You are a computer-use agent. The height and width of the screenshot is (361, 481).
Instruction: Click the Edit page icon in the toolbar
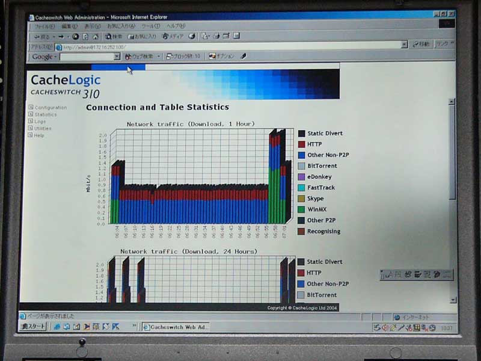227,36
